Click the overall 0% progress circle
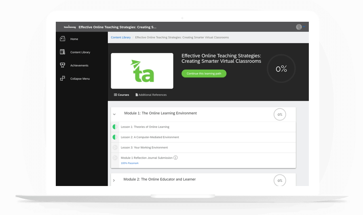The height and width of the screenshot is (215, 363). [x=281, y=69]
